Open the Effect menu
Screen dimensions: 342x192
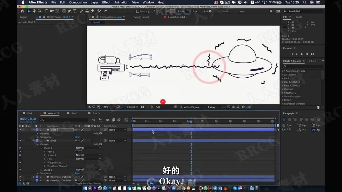(x=106, y=2)
